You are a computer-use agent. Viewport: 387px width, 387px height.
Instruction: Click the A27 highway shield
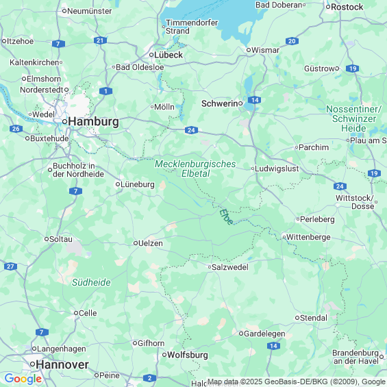pyautogui.click(x=10, y=266)
